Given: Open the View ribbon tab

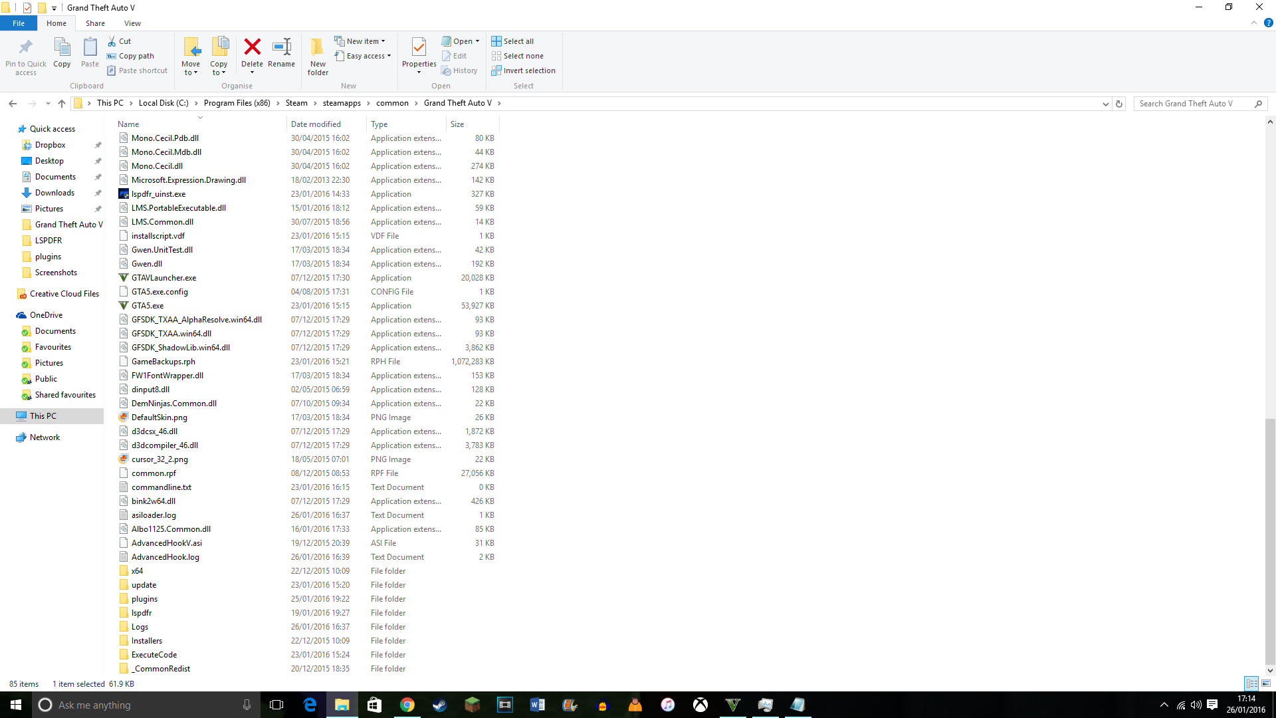Looking at the screenshot, I should [132, 23].
